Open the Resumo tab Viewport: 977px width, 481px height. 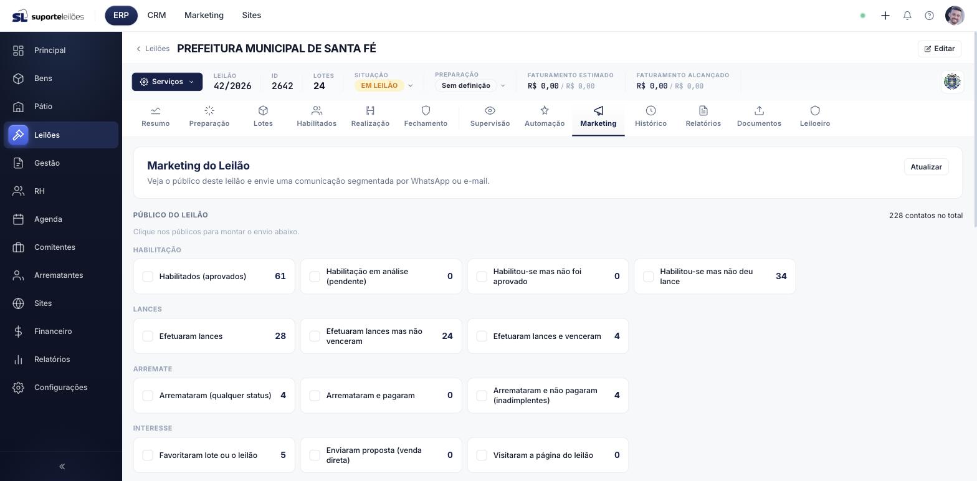click(x=155, y=117)
